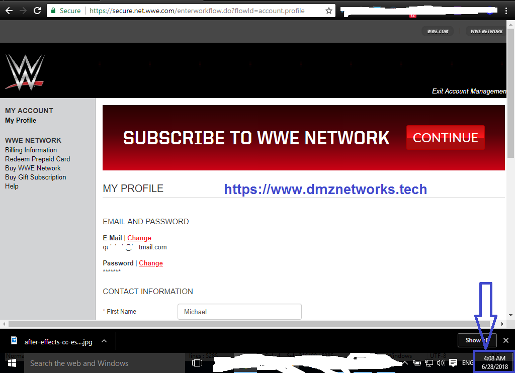Click the battery tray icon
Viewport: 515px width, 373px height.
point(417,363)
